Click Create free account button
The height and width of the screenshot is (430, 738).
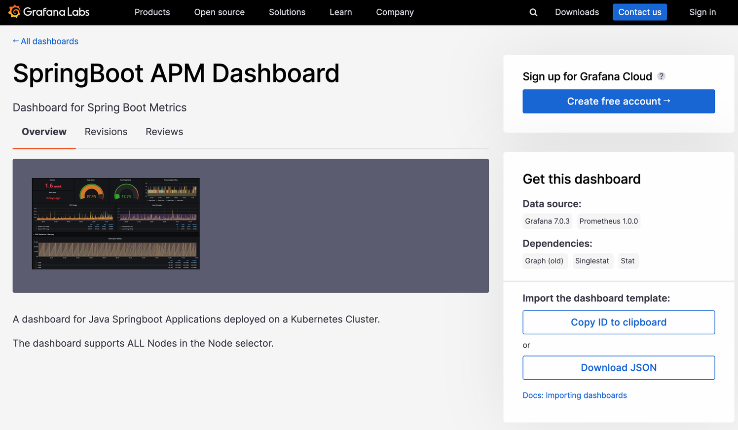pyautogui.click(x=619, y=101)
